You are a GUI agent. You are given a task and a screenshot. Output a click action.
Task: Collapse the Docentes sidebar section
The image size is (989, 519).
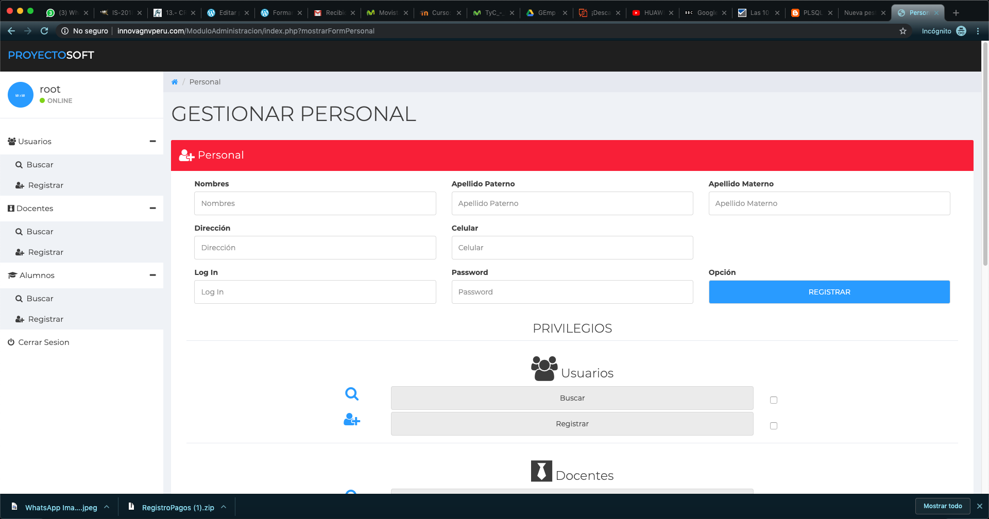click(152, 208)
